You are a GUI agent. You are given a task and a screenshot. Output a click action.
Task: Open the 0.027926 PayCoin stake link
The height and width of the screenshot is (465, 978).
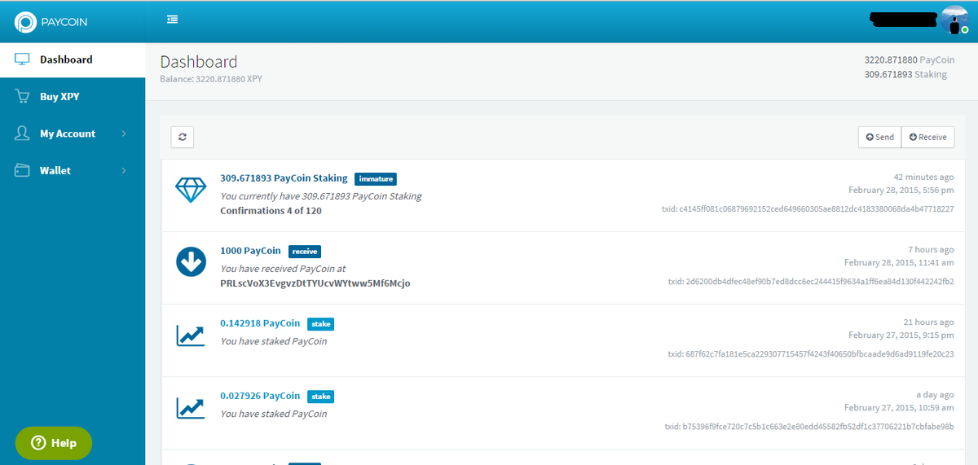tap(260, 396)
